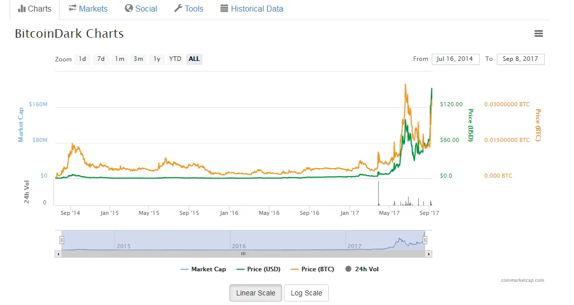Select the YTD zoom range
The height and width of the screenshot is (305, 574).
175,59
